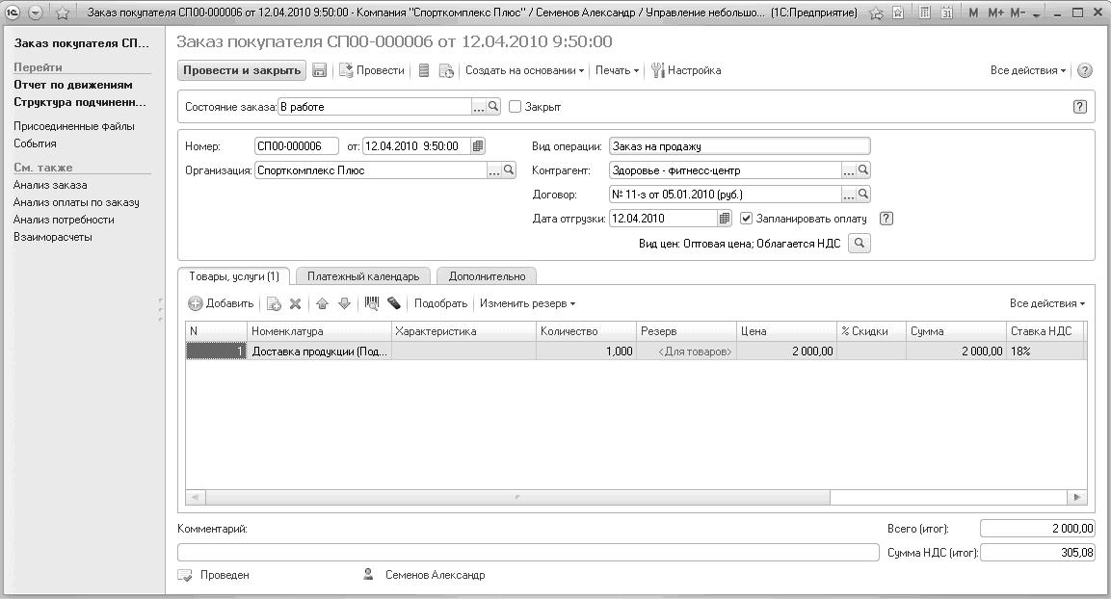Click the Добавить row button
The image size is (1111, 599).
[221, 303]
